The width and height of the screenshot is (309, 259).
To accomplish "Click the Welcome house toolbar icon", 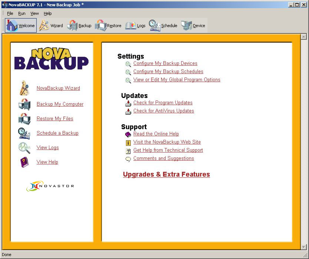I will click(12, 26).
